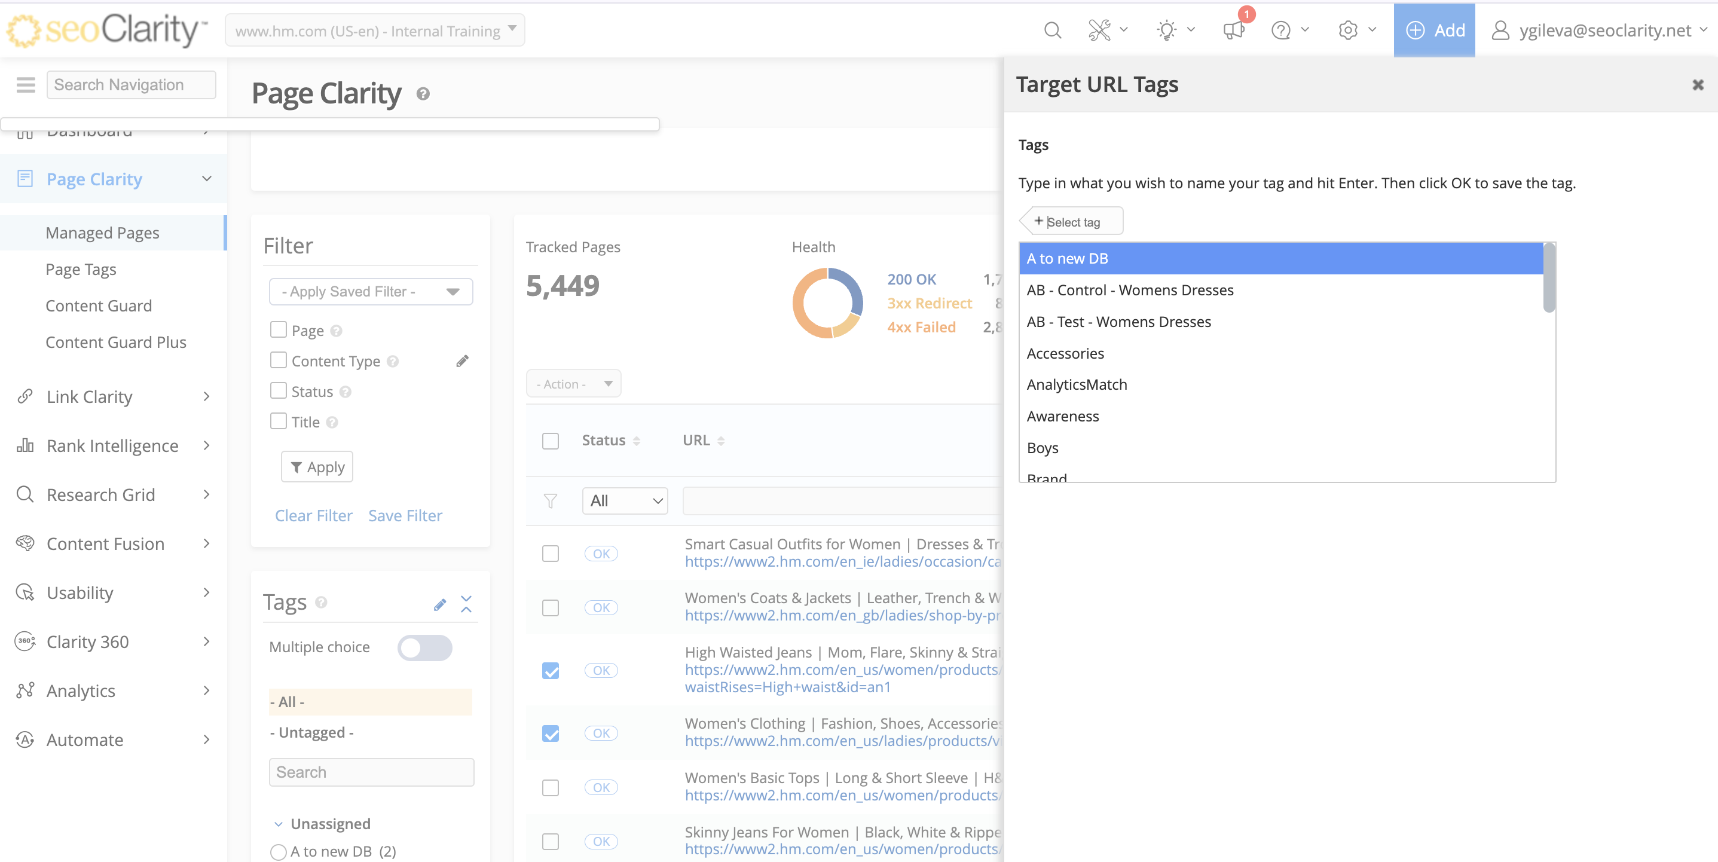Open the megaphone announcements icon

[x=1234, y=30]
